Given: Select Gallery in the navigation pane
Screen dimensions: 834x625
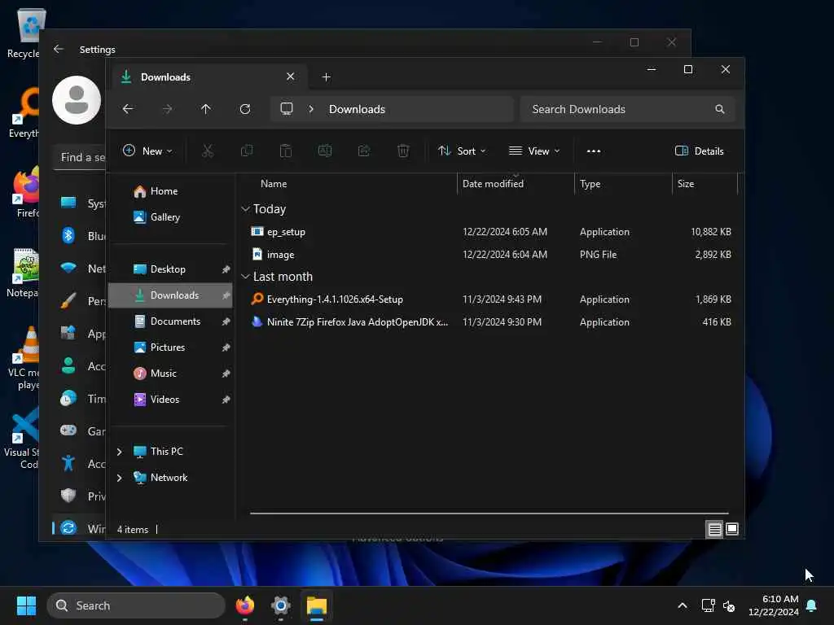Looking at the screenshot, I should coord(156,217).
